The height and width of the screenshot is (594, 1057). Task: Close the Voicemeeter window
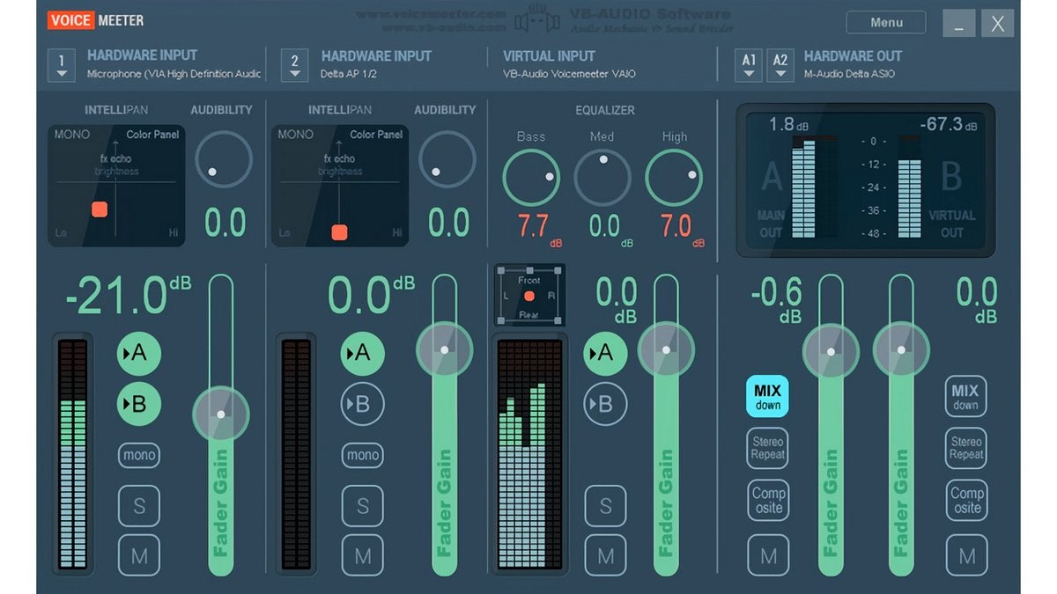(x=998, y=24)
